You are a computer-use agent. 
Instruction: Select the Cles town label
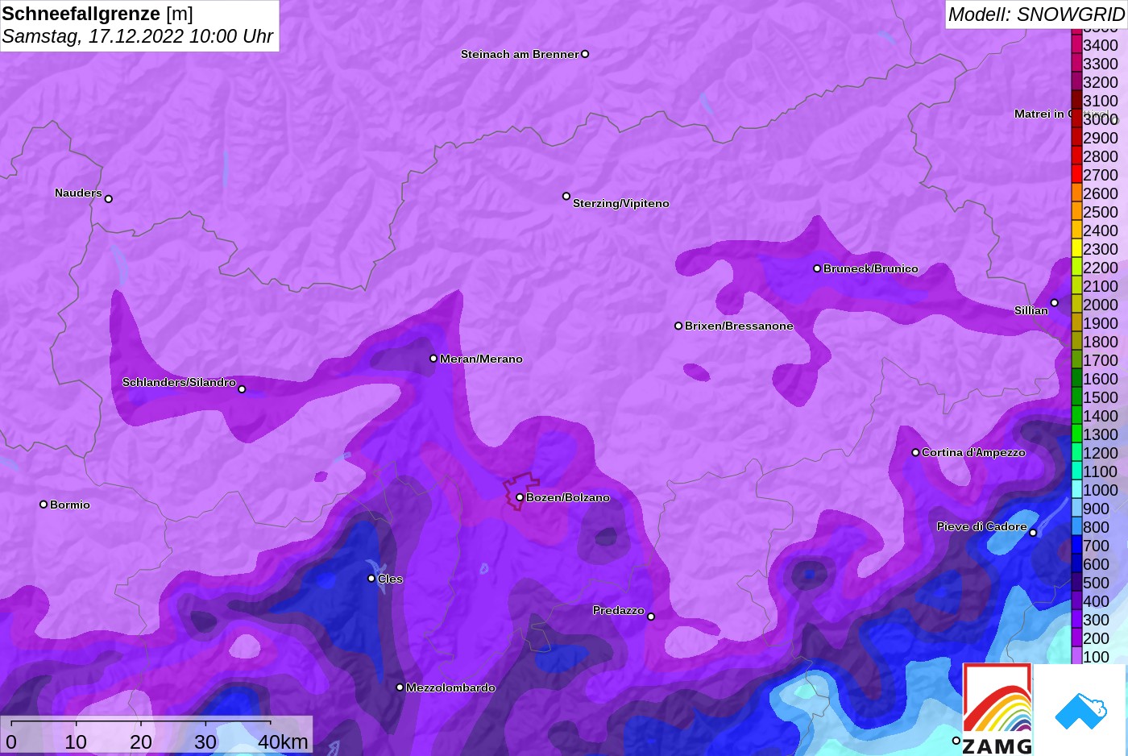pos(390,579)
